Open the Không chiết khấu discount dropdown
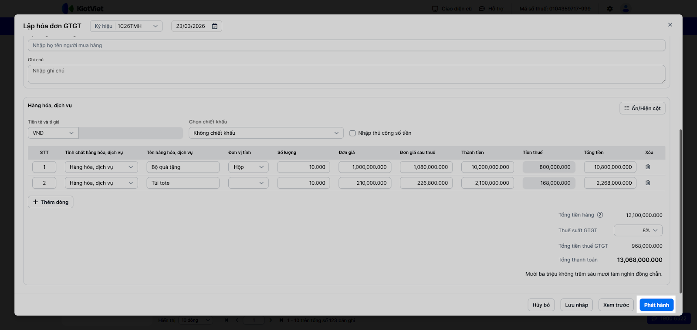This screenshot has width=697, height=330. tap(266, 133)
